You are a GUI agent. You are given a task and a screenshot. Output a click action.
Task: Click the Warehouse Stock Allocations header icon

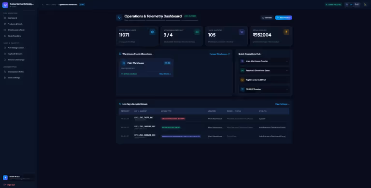pyautogui.click(x=120, y=54)
